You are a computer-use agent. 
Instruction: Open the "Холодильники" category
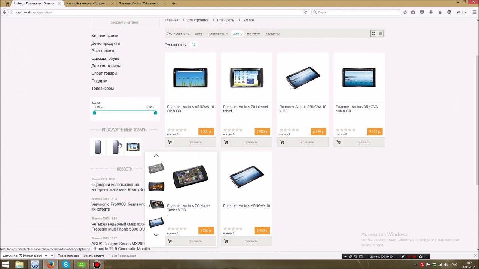(x=105, y=36)
